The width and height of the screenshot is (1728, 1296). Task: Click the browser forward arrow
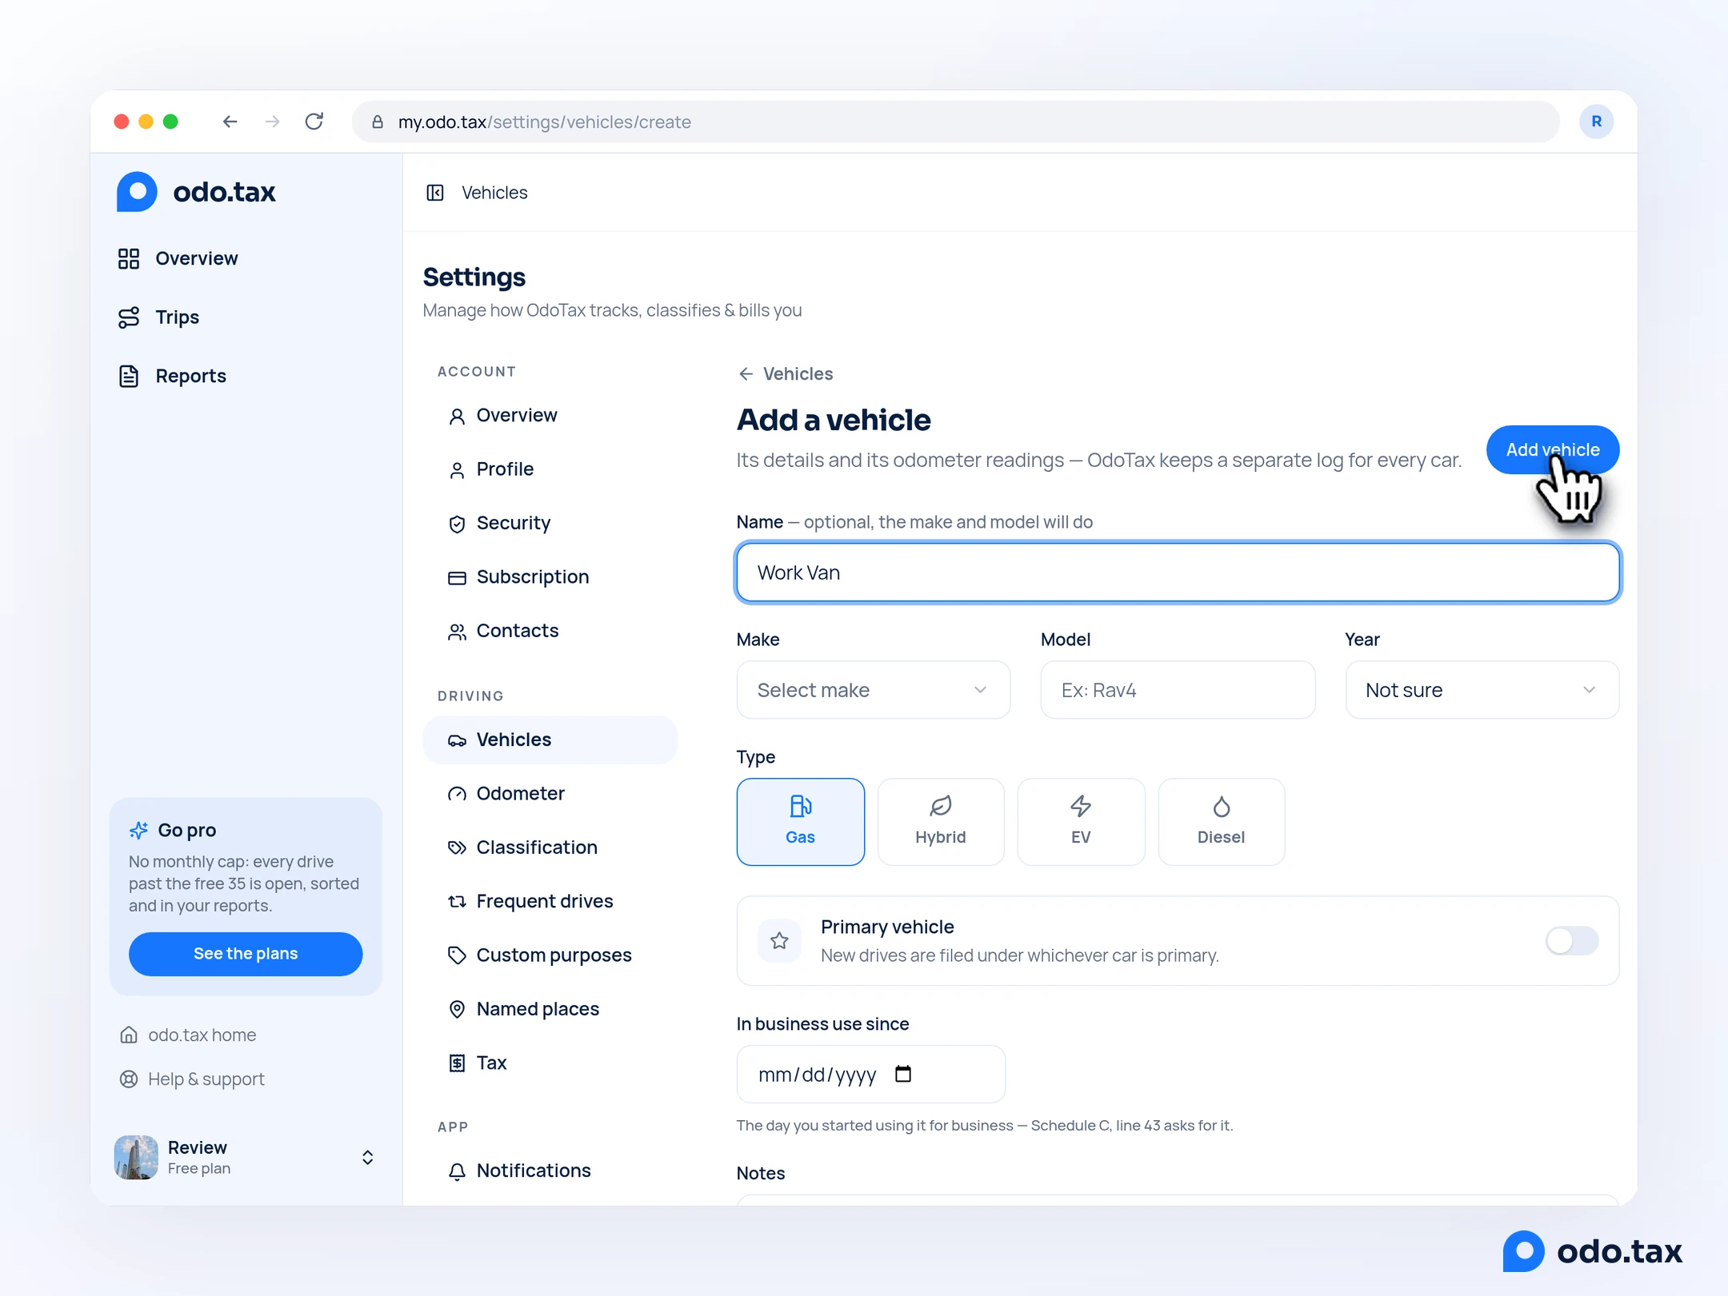tap(273, 122)
